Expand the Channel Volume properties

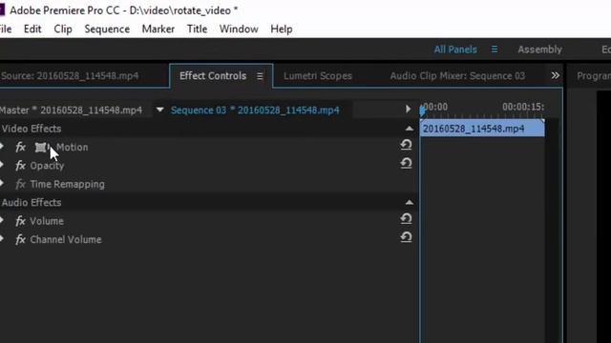[x=2, y=239]
